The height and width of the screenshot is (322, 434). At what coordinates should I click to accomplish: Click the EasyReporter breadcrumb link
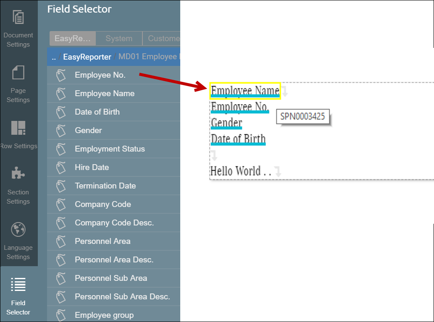coord(87,57)
